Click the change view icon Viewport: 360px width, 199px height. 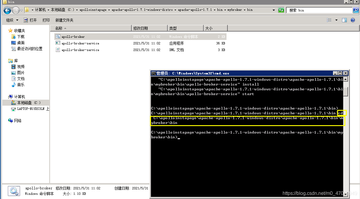[329, 20]
